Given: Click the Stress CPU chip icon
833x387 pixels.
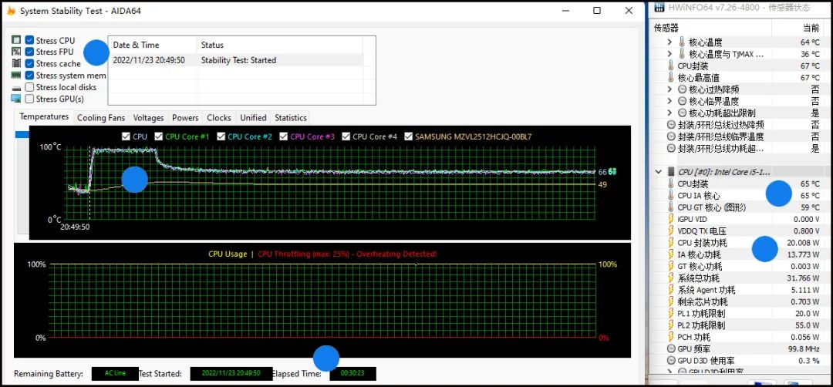Looking at the screenshot, I should (16, 40).
